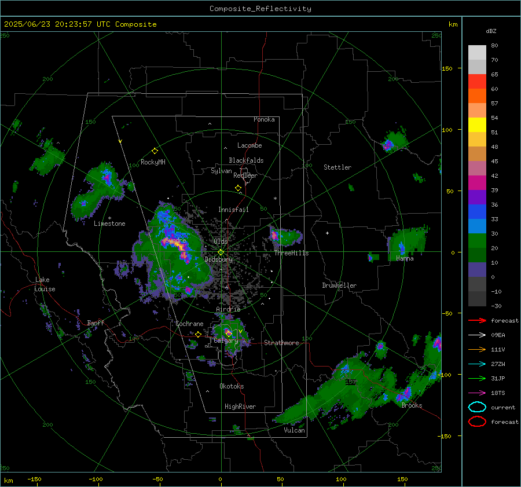
Task: Select the Hanna label
Action: (x=405, y=258)
